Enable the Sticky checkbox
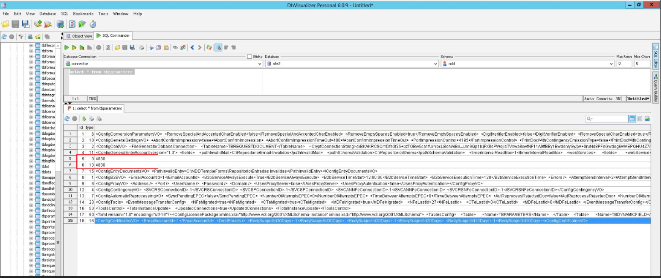Screen dimensions: 661x278 pos(249,56)
